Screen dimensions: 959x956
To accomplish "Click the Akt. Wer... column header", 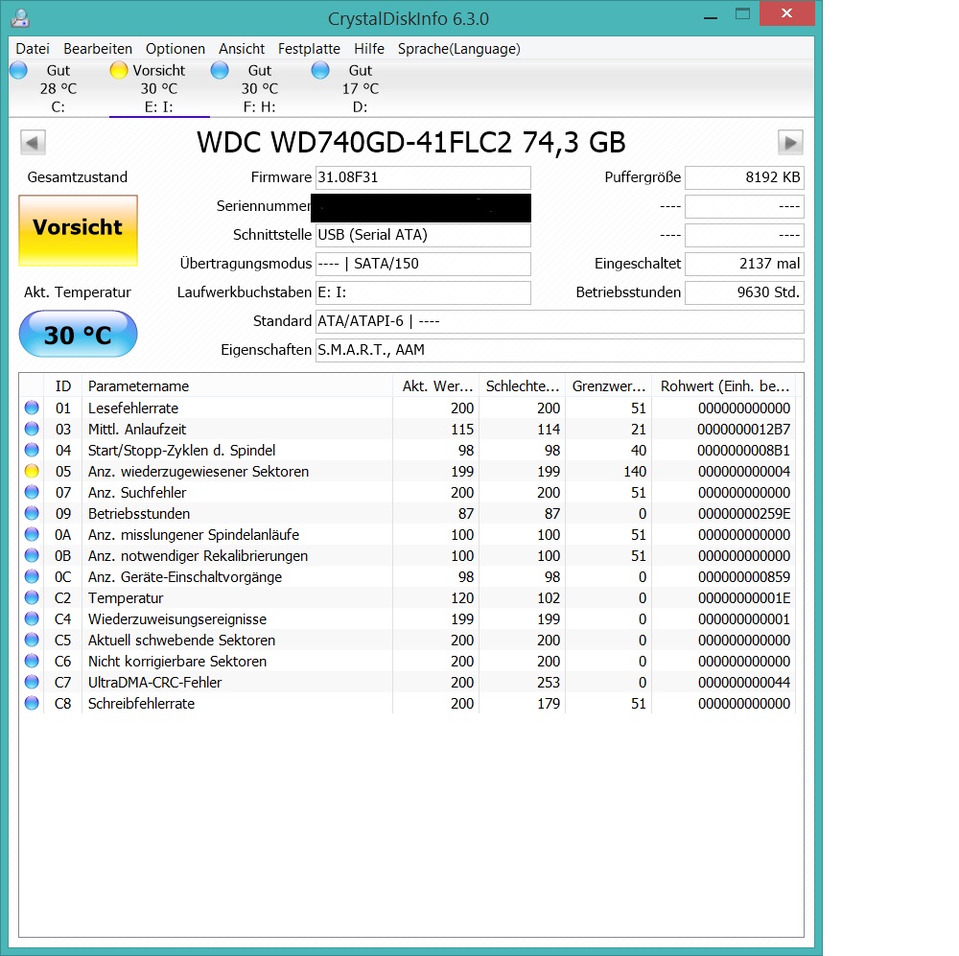I will coord(436,385).
